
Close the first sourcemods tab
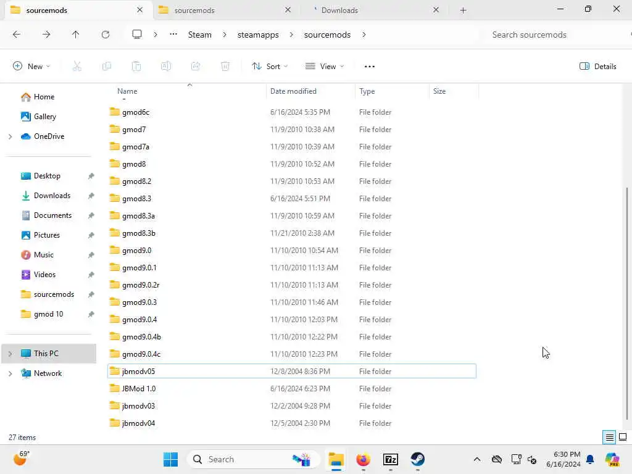pyautogui.click(x=140, y=10)
